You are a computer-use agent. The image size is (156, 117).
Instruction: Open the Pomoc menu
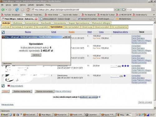(x=48, y=5)
